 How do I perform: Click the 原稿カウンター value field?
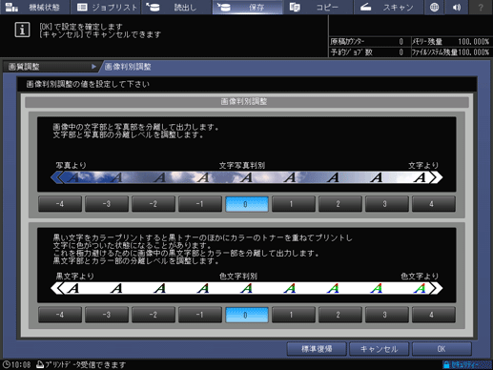coord(401,42)
